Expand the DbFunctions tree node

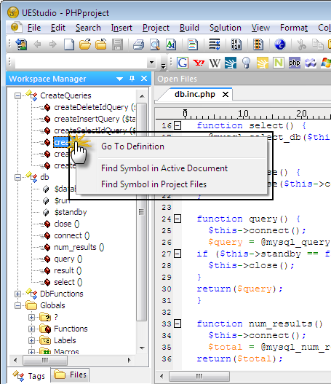[x=17, y=294]
